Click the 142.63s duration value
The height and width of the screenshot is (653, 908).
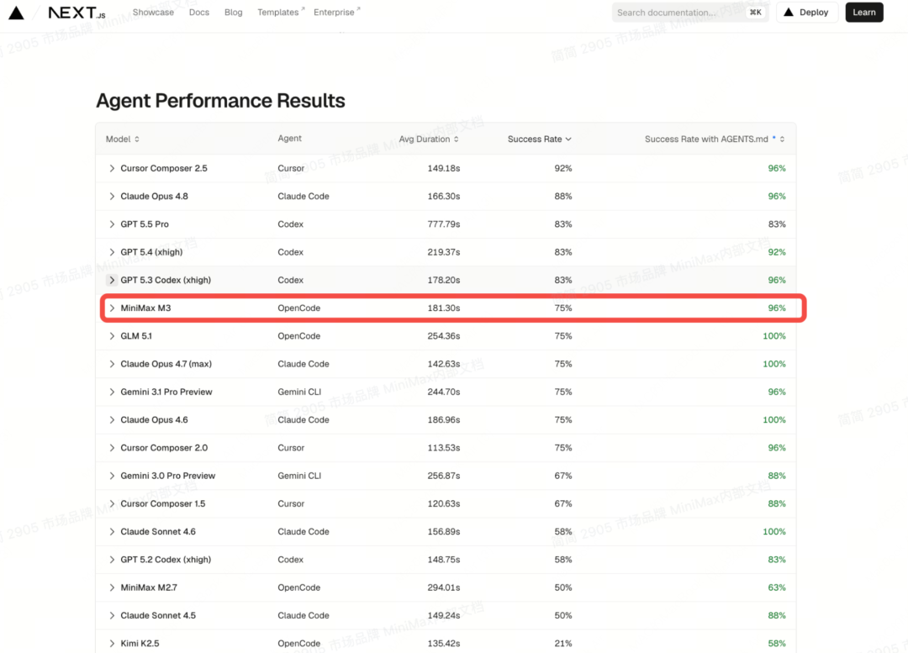click(444, 364)
